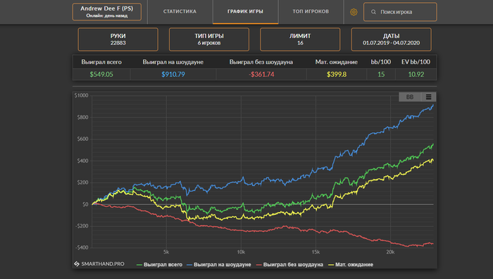Open the Даты range filter
The height and width of the screenshot is (279, 493).
click(391, 39)
